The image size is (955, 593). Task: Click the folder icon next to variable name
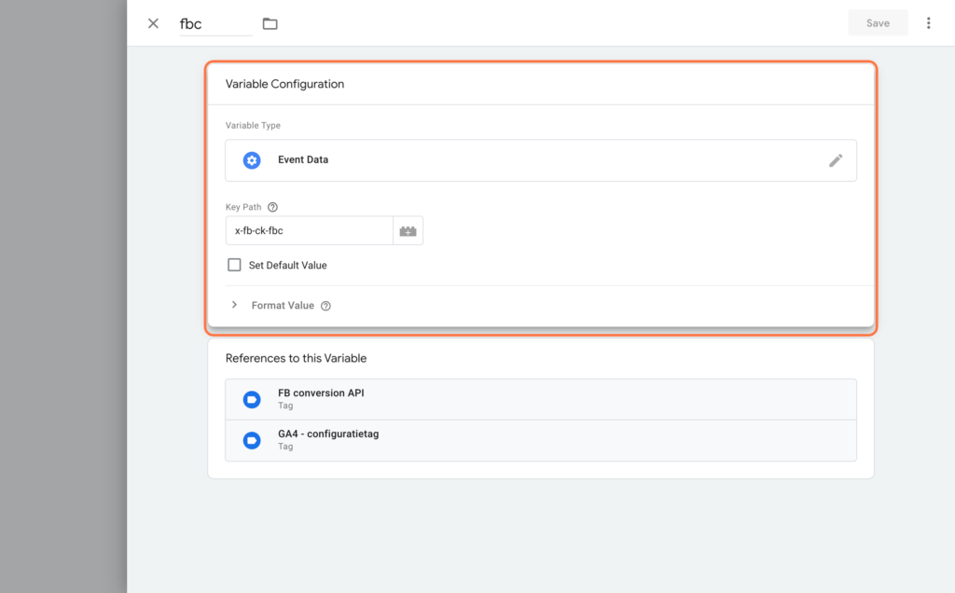pos(270,23)
